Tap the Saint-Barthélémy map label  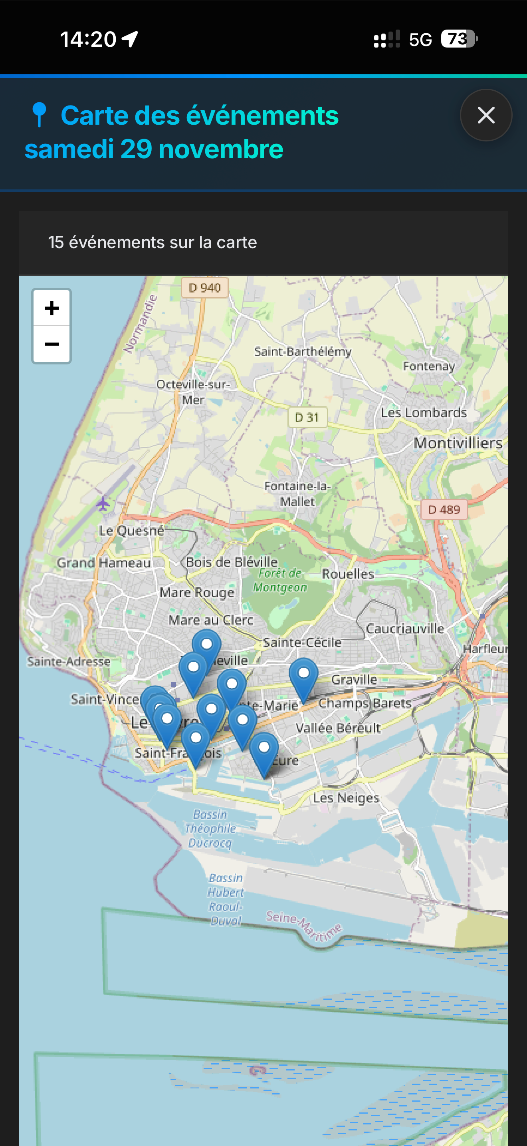tap(303, 352)
